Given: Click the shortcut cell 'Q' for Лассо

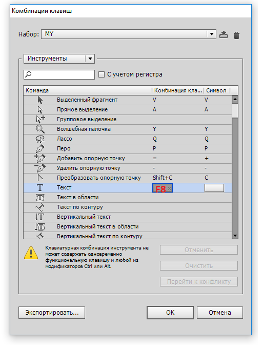Looking at the screenshot, I should click(155, 139).
